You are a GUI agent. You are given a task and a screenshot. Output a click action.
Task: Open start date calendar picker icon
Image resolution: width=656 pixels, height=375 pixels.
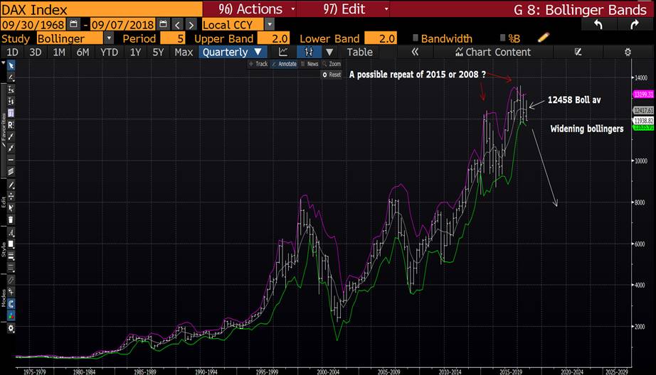click(x=73, y=24)
